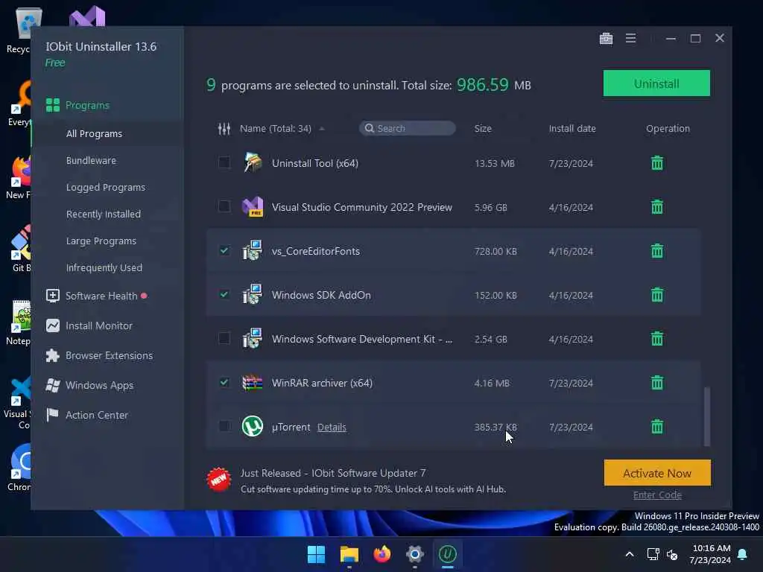Click the Name (Total: 34) header

(276, 128)
